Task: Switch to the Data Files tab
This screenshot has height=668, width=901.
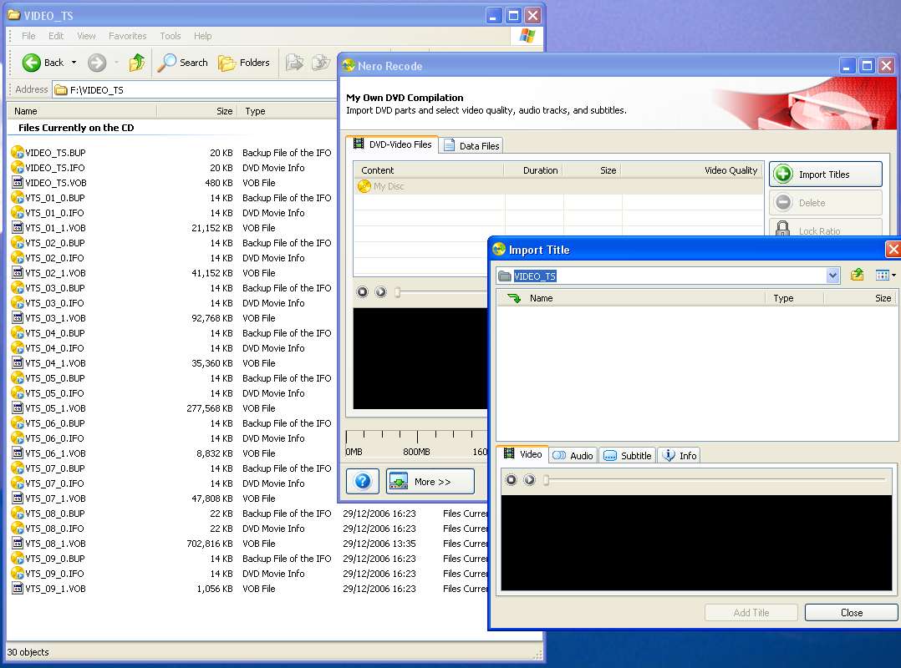Action: pos(471,146)
